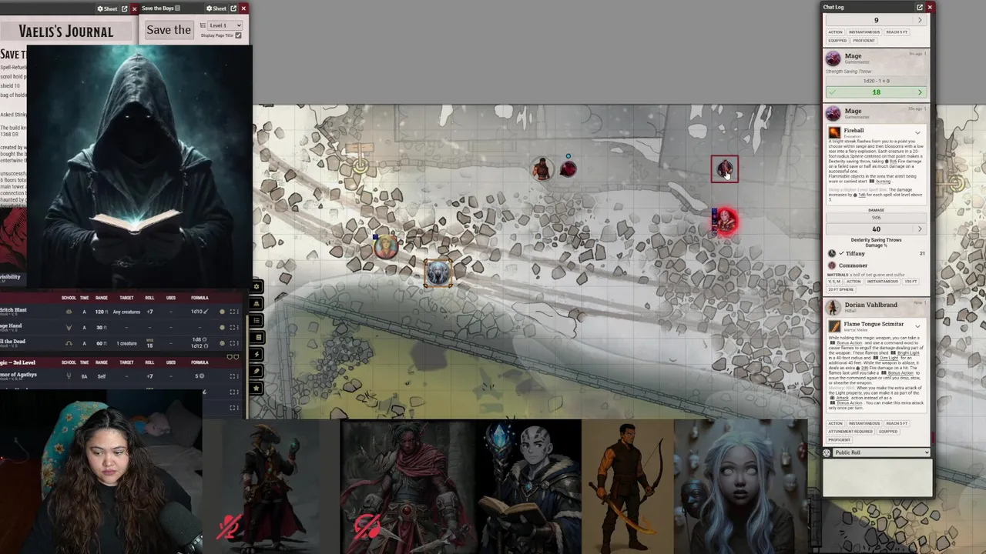The height and width of the screenshot is (554, 986).
Task: Select the glowing red targeted token
Action: click(x=724, y=221)
